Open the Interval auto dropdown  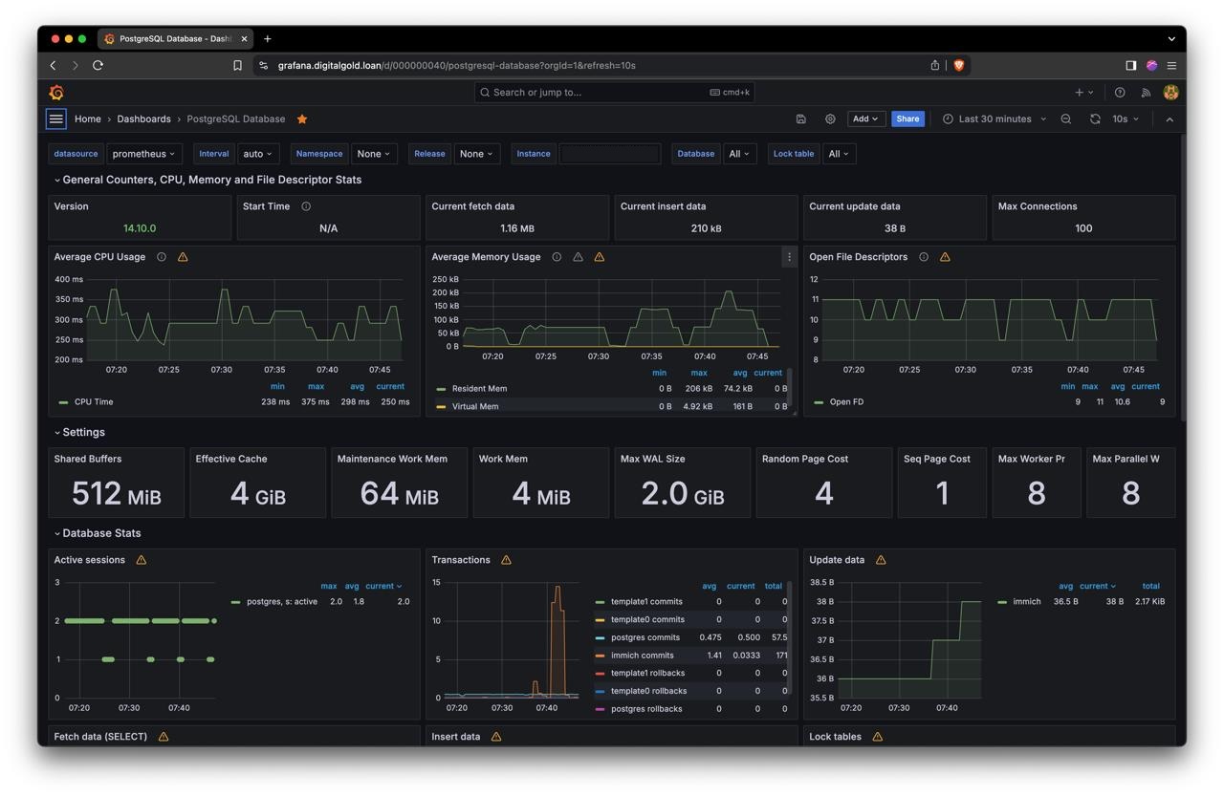[x=258, y=154]
